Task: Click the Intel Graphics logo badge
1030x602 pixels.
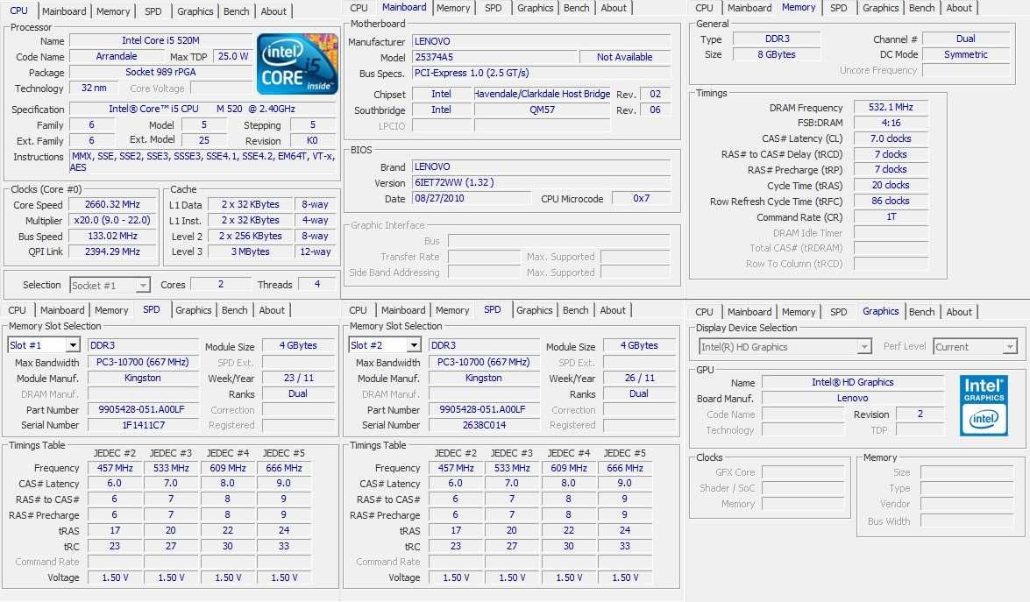Action: (x=984, y=406)
